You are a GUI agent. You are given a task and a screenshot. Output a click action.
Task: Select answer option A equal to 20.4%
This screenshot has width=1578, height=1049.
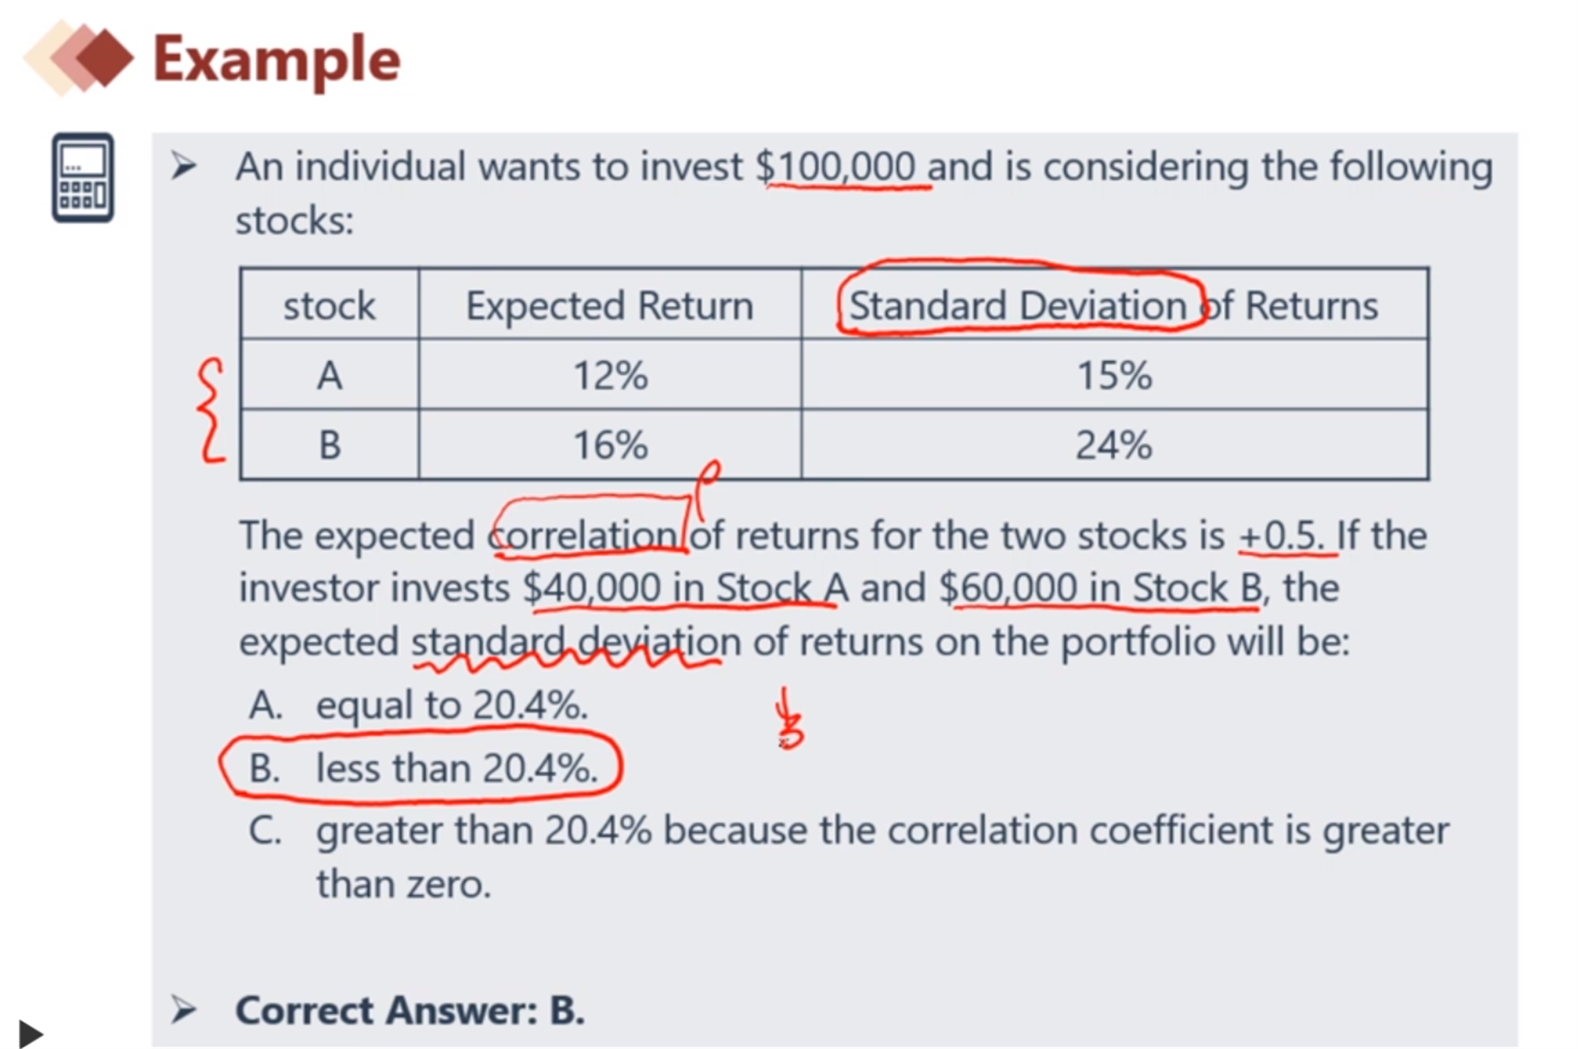418,704
